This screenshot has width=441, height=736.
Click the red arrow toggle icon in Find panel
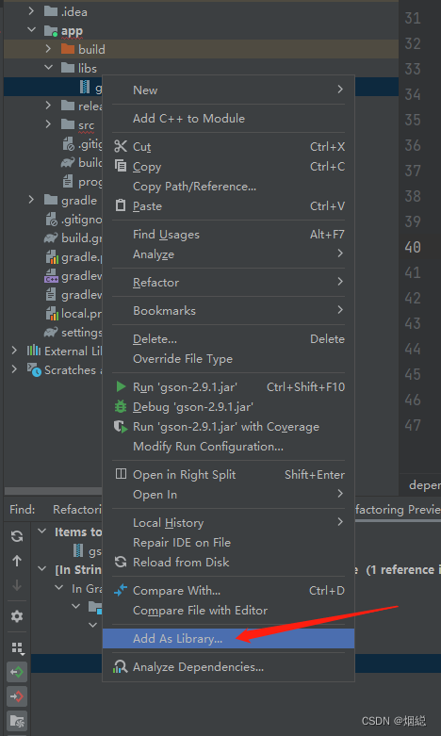tap(17, 696)
